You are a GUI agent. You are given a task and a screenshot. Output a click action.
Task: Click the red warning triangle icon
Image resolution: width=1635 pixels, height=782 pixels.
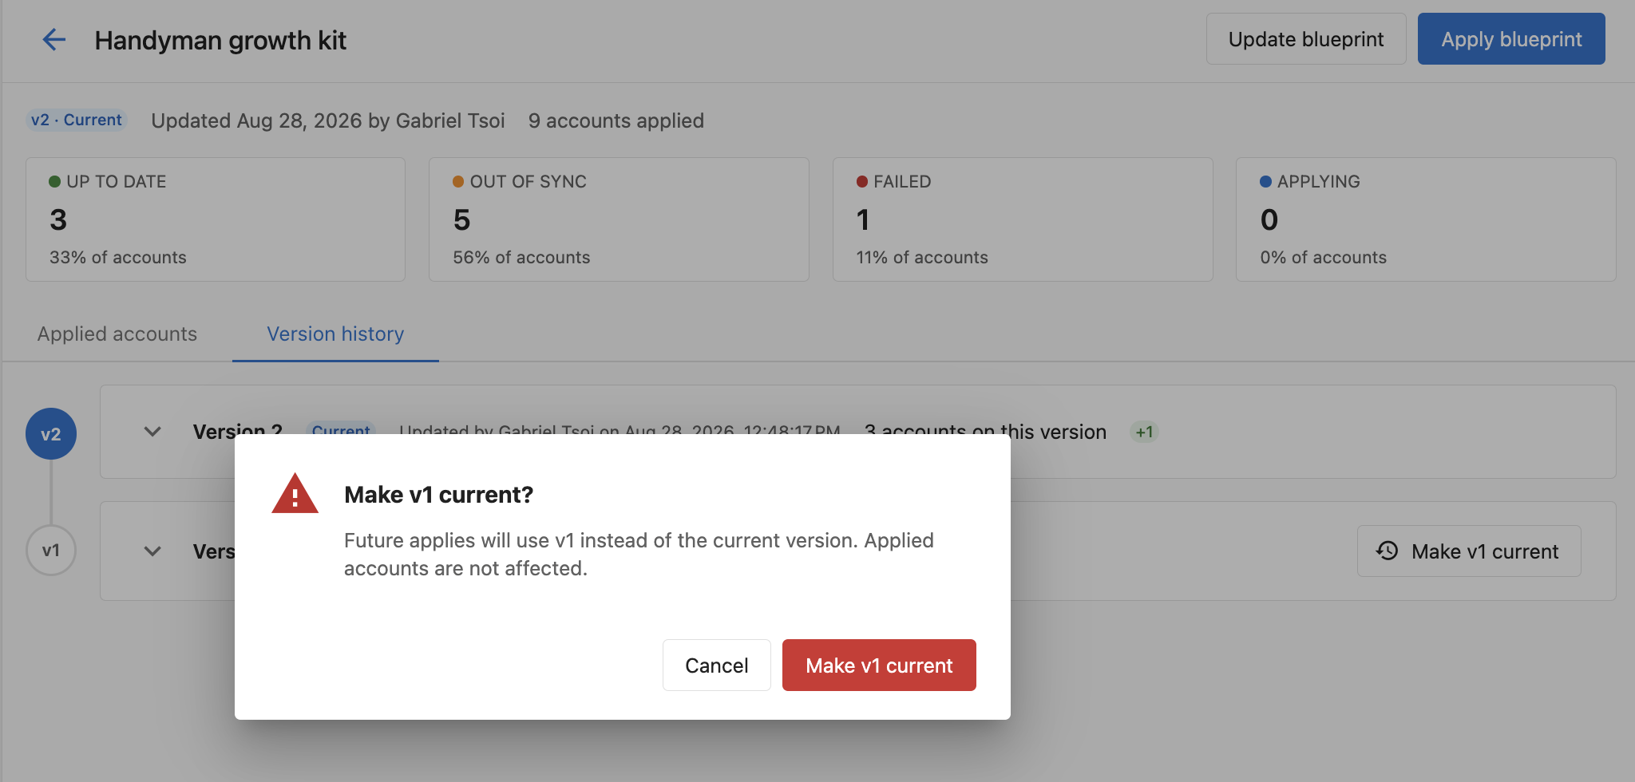tap(295, 494)
